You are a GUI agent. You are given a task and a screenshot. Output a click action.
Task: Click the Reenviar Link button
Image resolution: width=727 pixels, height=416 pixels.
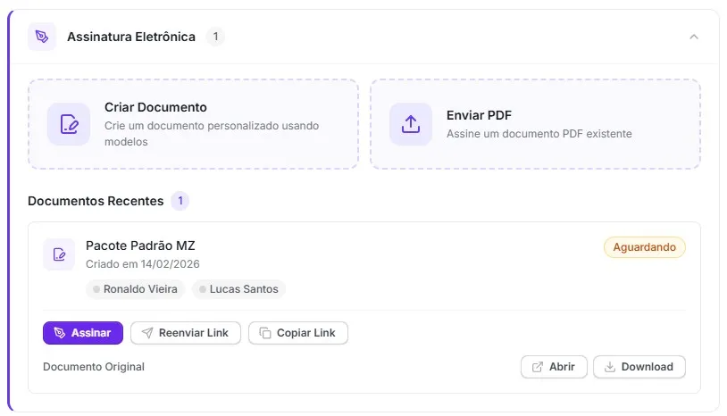[186, 333]
